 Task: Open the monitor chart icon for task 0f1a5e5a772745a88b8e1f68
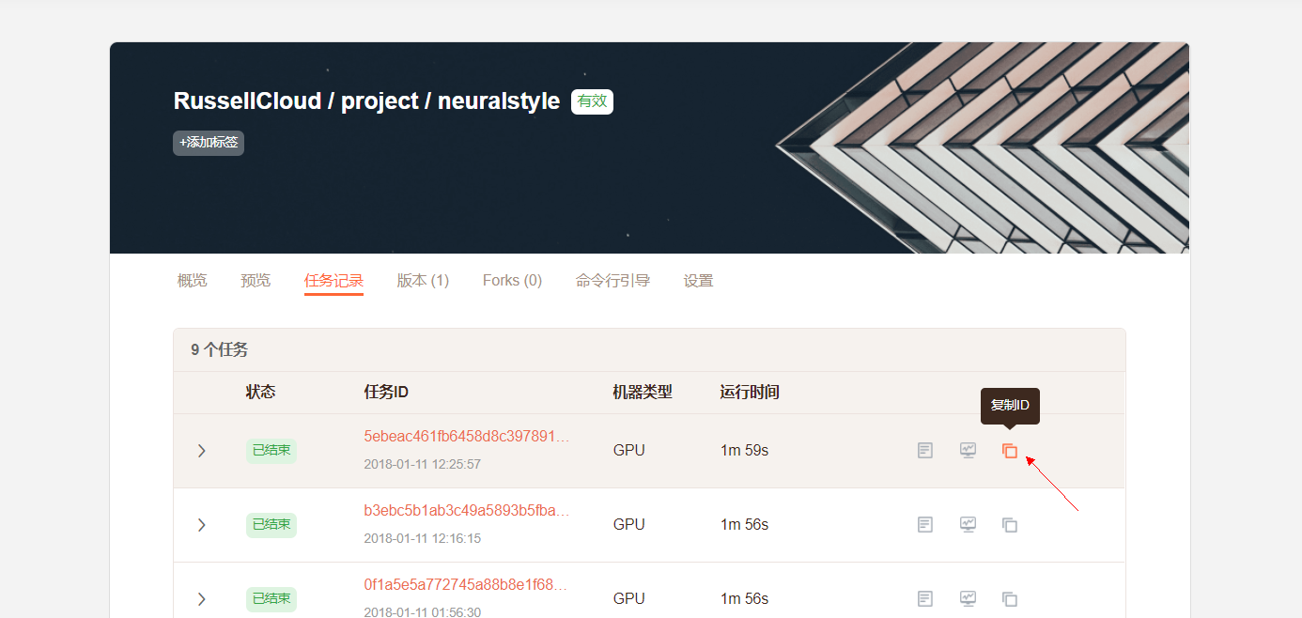[x=968, y=599]
